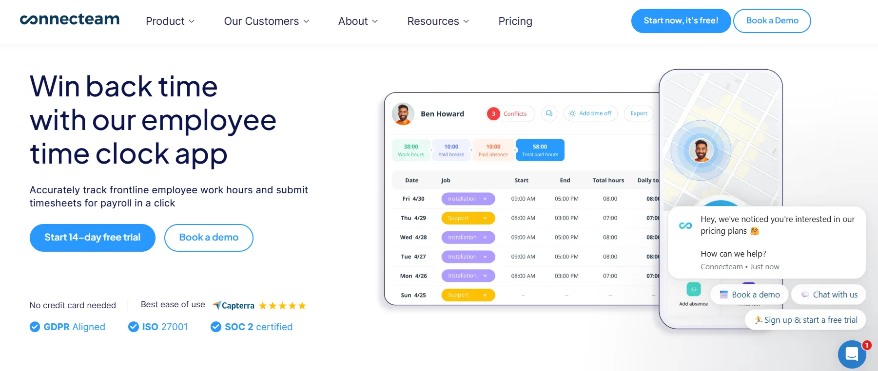This screenshot has width=878, height=371.
Task: Select the 58:00 Total paid hours tile
Action: point(540,150)
